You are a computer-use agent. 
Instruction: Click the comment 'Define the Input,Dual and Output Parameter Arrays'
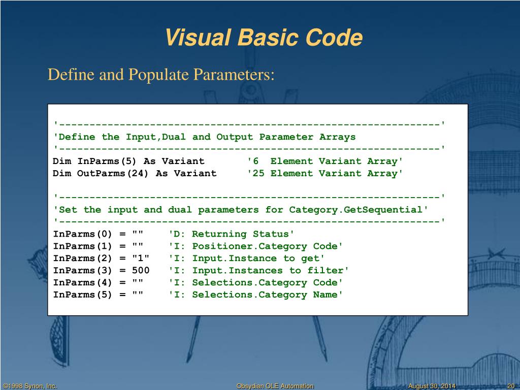click(205, 137)
